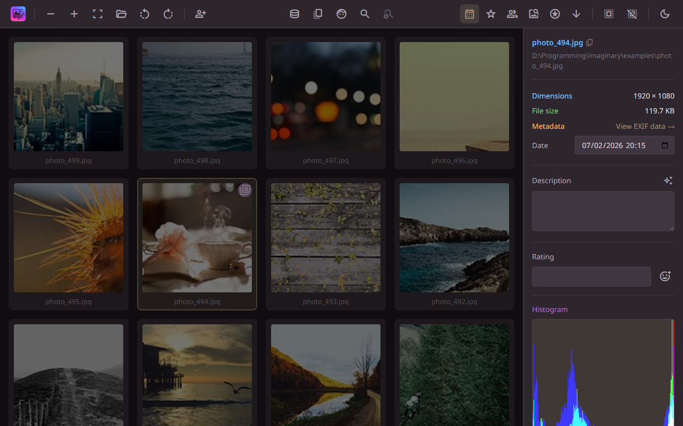Open the search tool
This screenshot has width=683, height=426.
(x=364, y=14)
